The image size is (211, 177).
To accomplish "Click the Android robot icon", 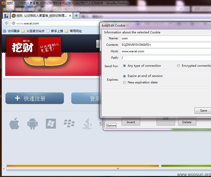I will pyautogui.click(x=32, y=124).
